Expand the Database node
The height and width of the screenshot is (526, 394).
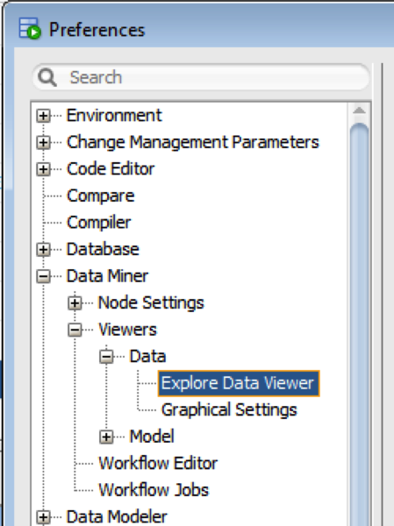43,250
